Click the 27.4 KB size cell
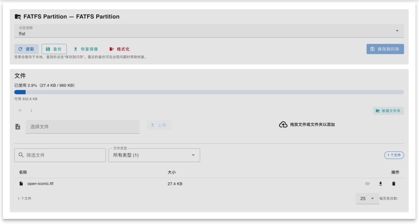Image resolution: width=419 pixels, height=224 pixels. (175, 184)
